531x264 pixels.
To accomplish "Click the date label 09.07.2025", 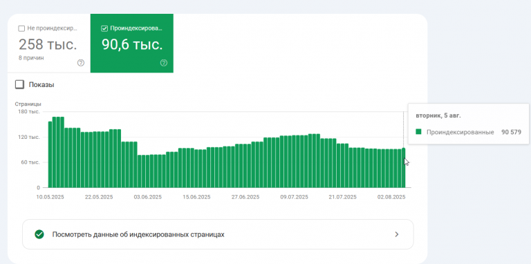I will point(294,197).
